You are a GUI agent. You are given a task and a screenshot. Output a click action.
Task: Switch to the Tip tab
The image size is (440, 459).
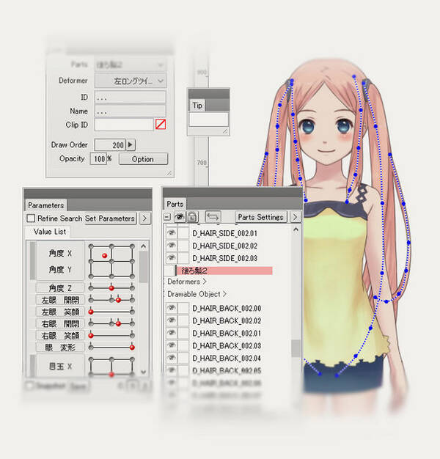coord(197,106)
